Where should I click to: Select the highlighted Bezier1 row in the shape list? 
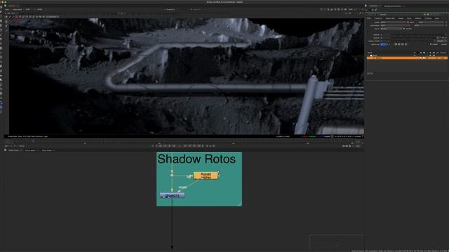[x=407, y=58]
